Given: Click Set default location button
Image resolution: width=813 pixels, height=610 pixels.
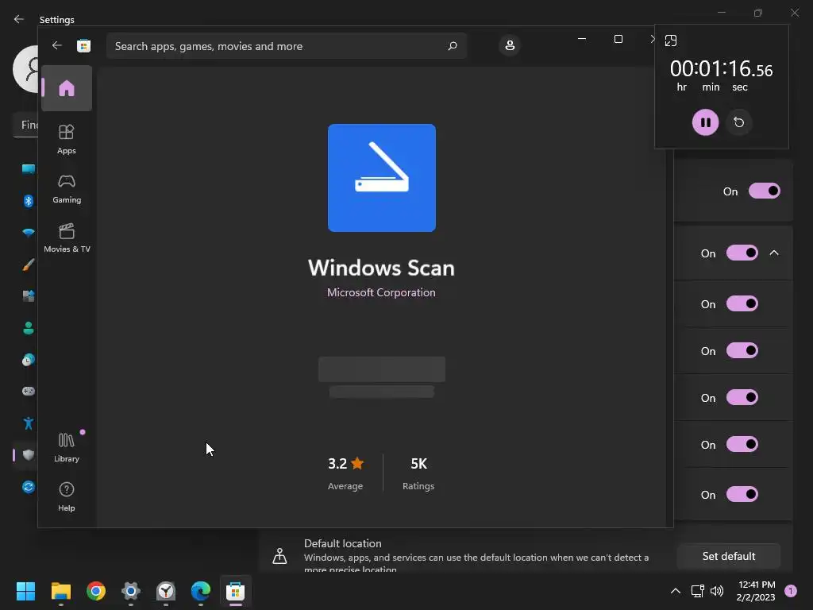Looking at the screenshot, I should pyautogui.click(x=729, y=556).
